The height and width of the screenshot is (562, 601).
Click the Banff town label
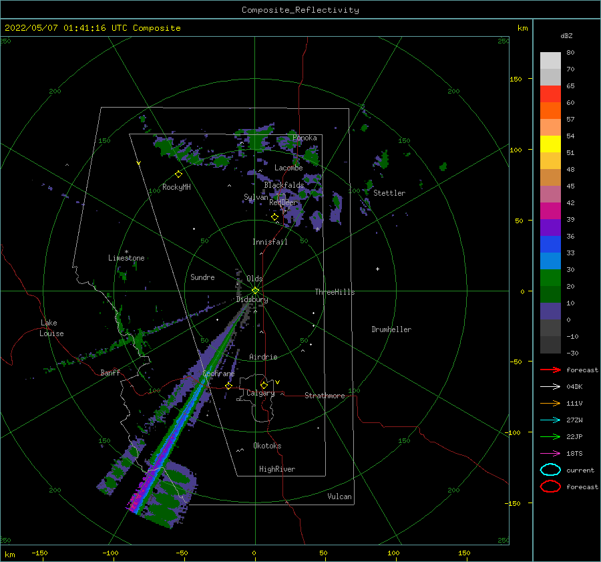[110, 372]
